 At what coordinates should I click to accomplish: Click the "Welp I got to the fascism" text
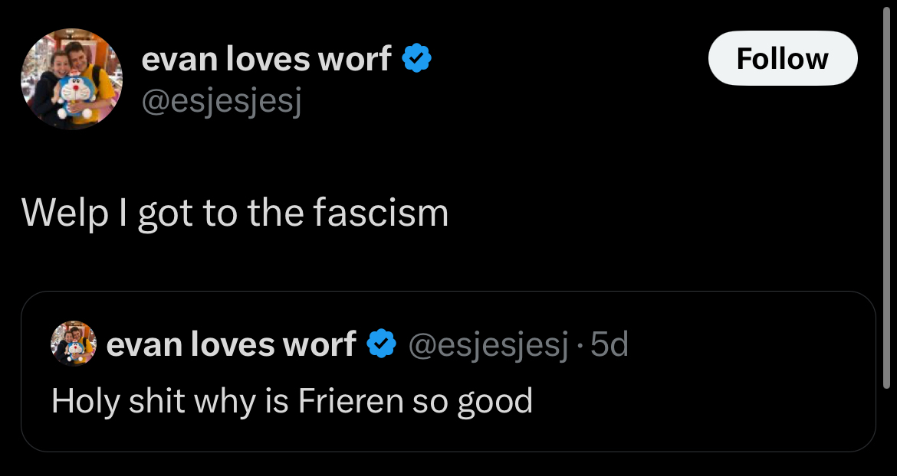pos(235,213)
